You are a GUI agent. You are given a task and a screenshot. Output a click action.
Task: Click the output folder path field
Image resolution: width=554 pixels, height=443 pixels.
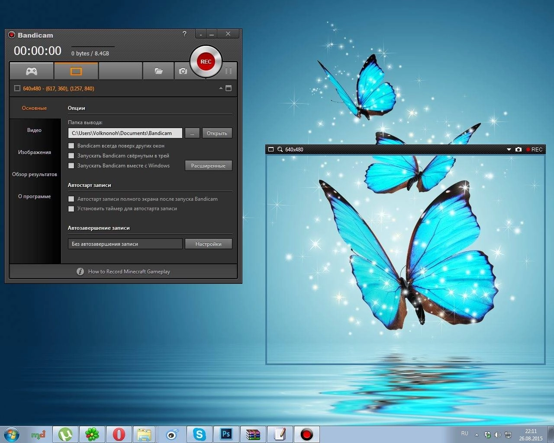(x=125, y=133)
